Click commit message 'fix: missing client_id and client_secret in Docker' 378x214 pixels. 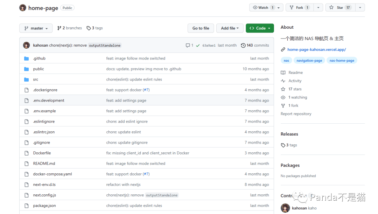click(x=148, y=153)
